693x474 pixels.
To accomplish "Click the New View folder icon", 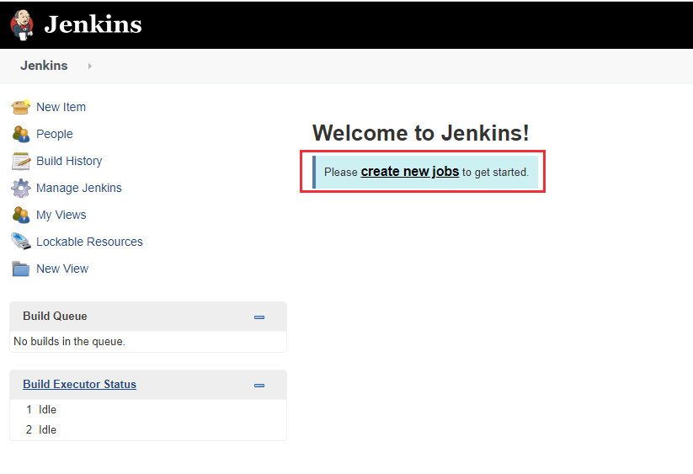I will click(21, 269).
